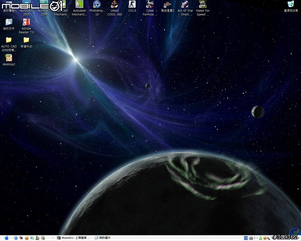301x241 pixels.
Task: Click the blue square tray icon
Action: [246, 238]
